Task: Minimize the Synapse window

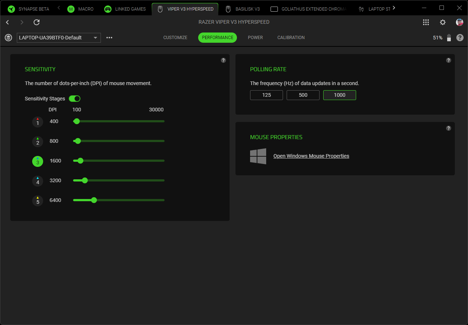Action: point(424,8)
